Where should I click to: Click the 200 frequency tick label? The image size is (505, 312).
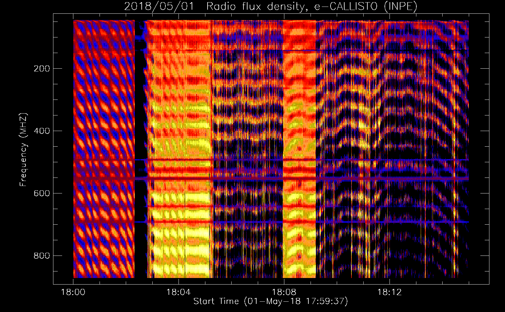point(42,69)
